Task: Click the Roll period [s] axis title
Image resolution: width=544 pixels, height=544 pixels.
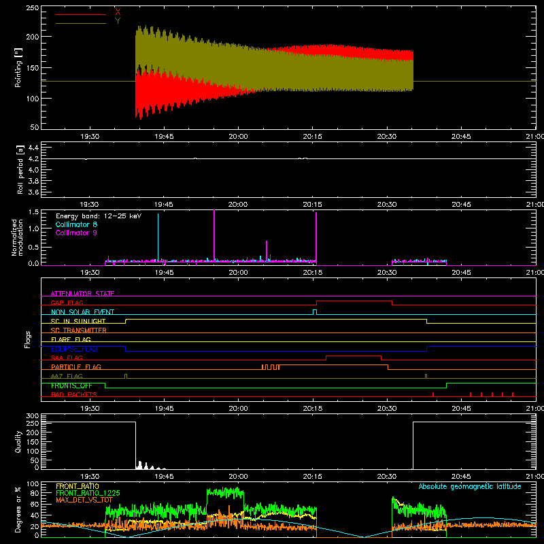Action: [x=20, y=169]
